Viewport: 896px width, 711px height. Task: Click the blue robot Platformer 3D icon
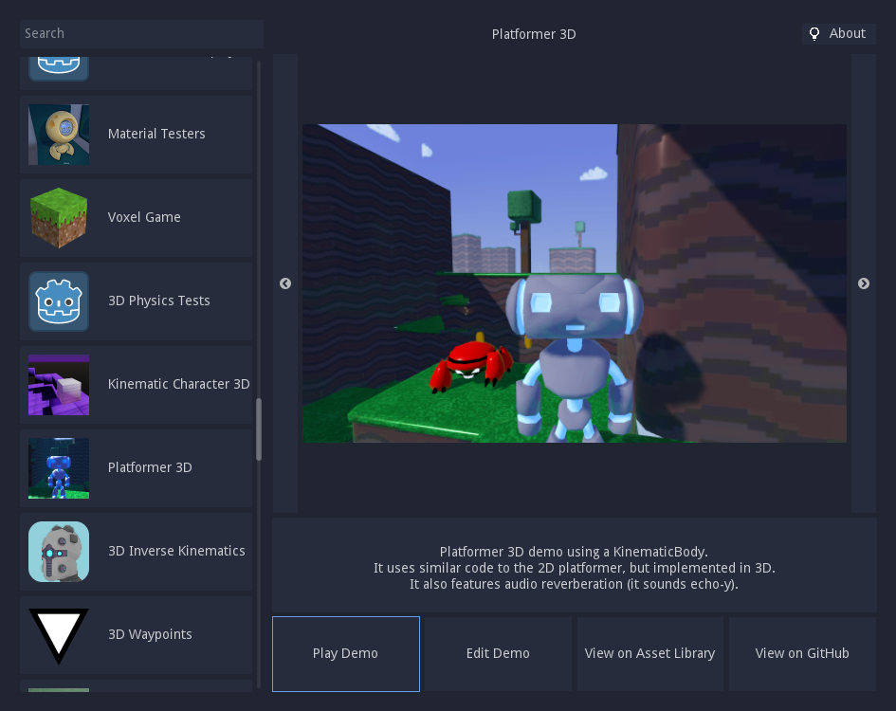click(59, 467)
